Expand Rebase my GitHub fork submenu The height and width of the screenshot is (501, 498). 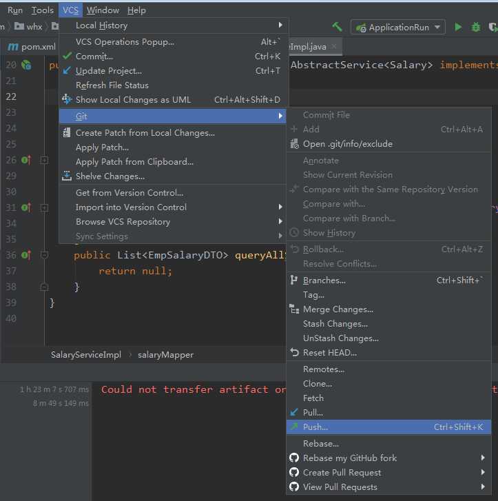pos(388,458)
